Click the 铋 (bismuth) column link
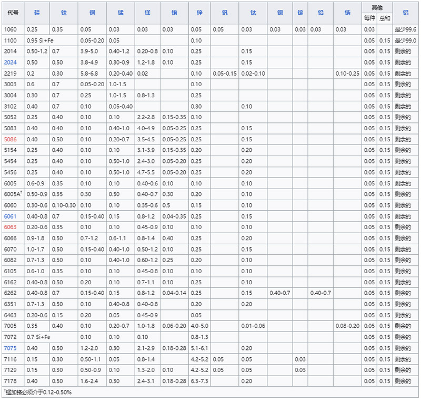Image resolution: width=421 pixels, height=404 pixels. 280,13
